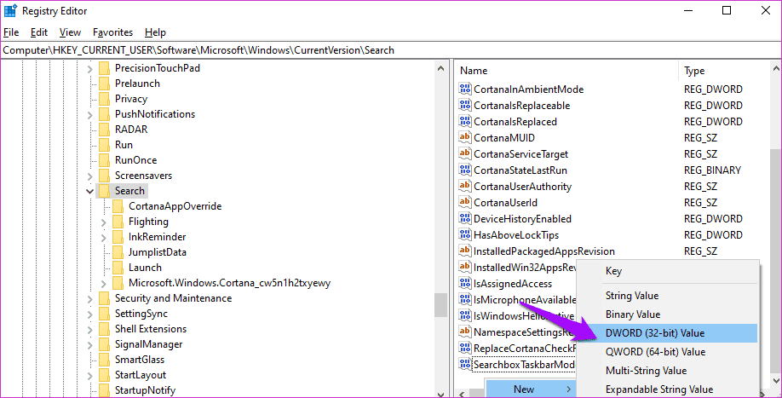Click the CortanaInAmbientMode DWORD value icon
The image size is (782, 398).
465,89
